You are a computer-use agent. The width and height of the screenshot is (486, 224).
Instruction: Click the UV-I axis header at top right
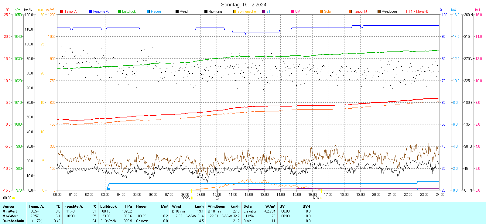(x=477, y=10)
